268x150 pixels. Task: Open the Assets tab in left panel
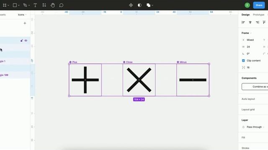pyautogui.click(x=3, y=15)
